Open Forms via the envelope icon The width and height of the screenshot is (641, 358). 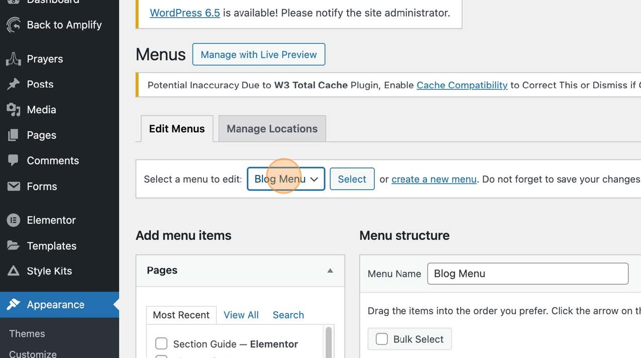pyautogui.click(x=14, y=187)
